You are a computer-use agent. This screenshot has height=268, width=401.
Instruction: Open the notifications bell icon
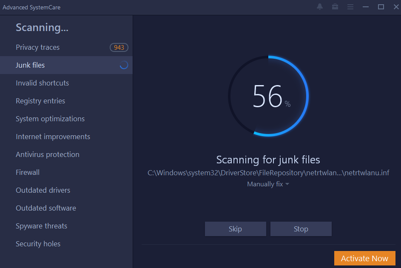pyautogui.click(x=320, y=7)
